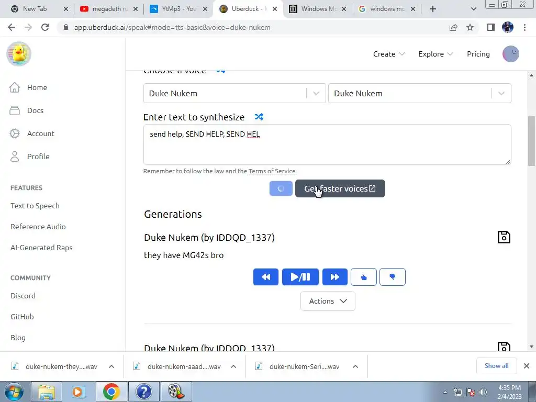Click the text to synthesize field
536x402 pixels.
coord(327,144)
